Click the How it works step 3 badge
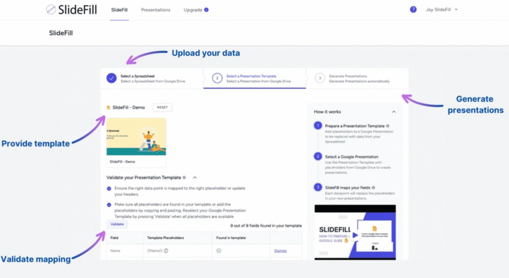Viewport: 509px width, 278px height. (318, 187)
